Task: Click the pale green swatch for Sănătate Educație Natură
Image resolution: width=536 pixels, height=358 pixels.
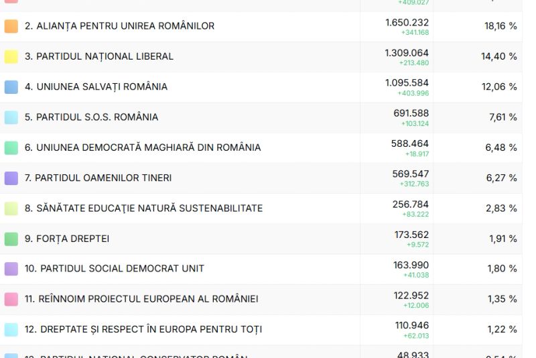Action: click(x=11, y=208)
